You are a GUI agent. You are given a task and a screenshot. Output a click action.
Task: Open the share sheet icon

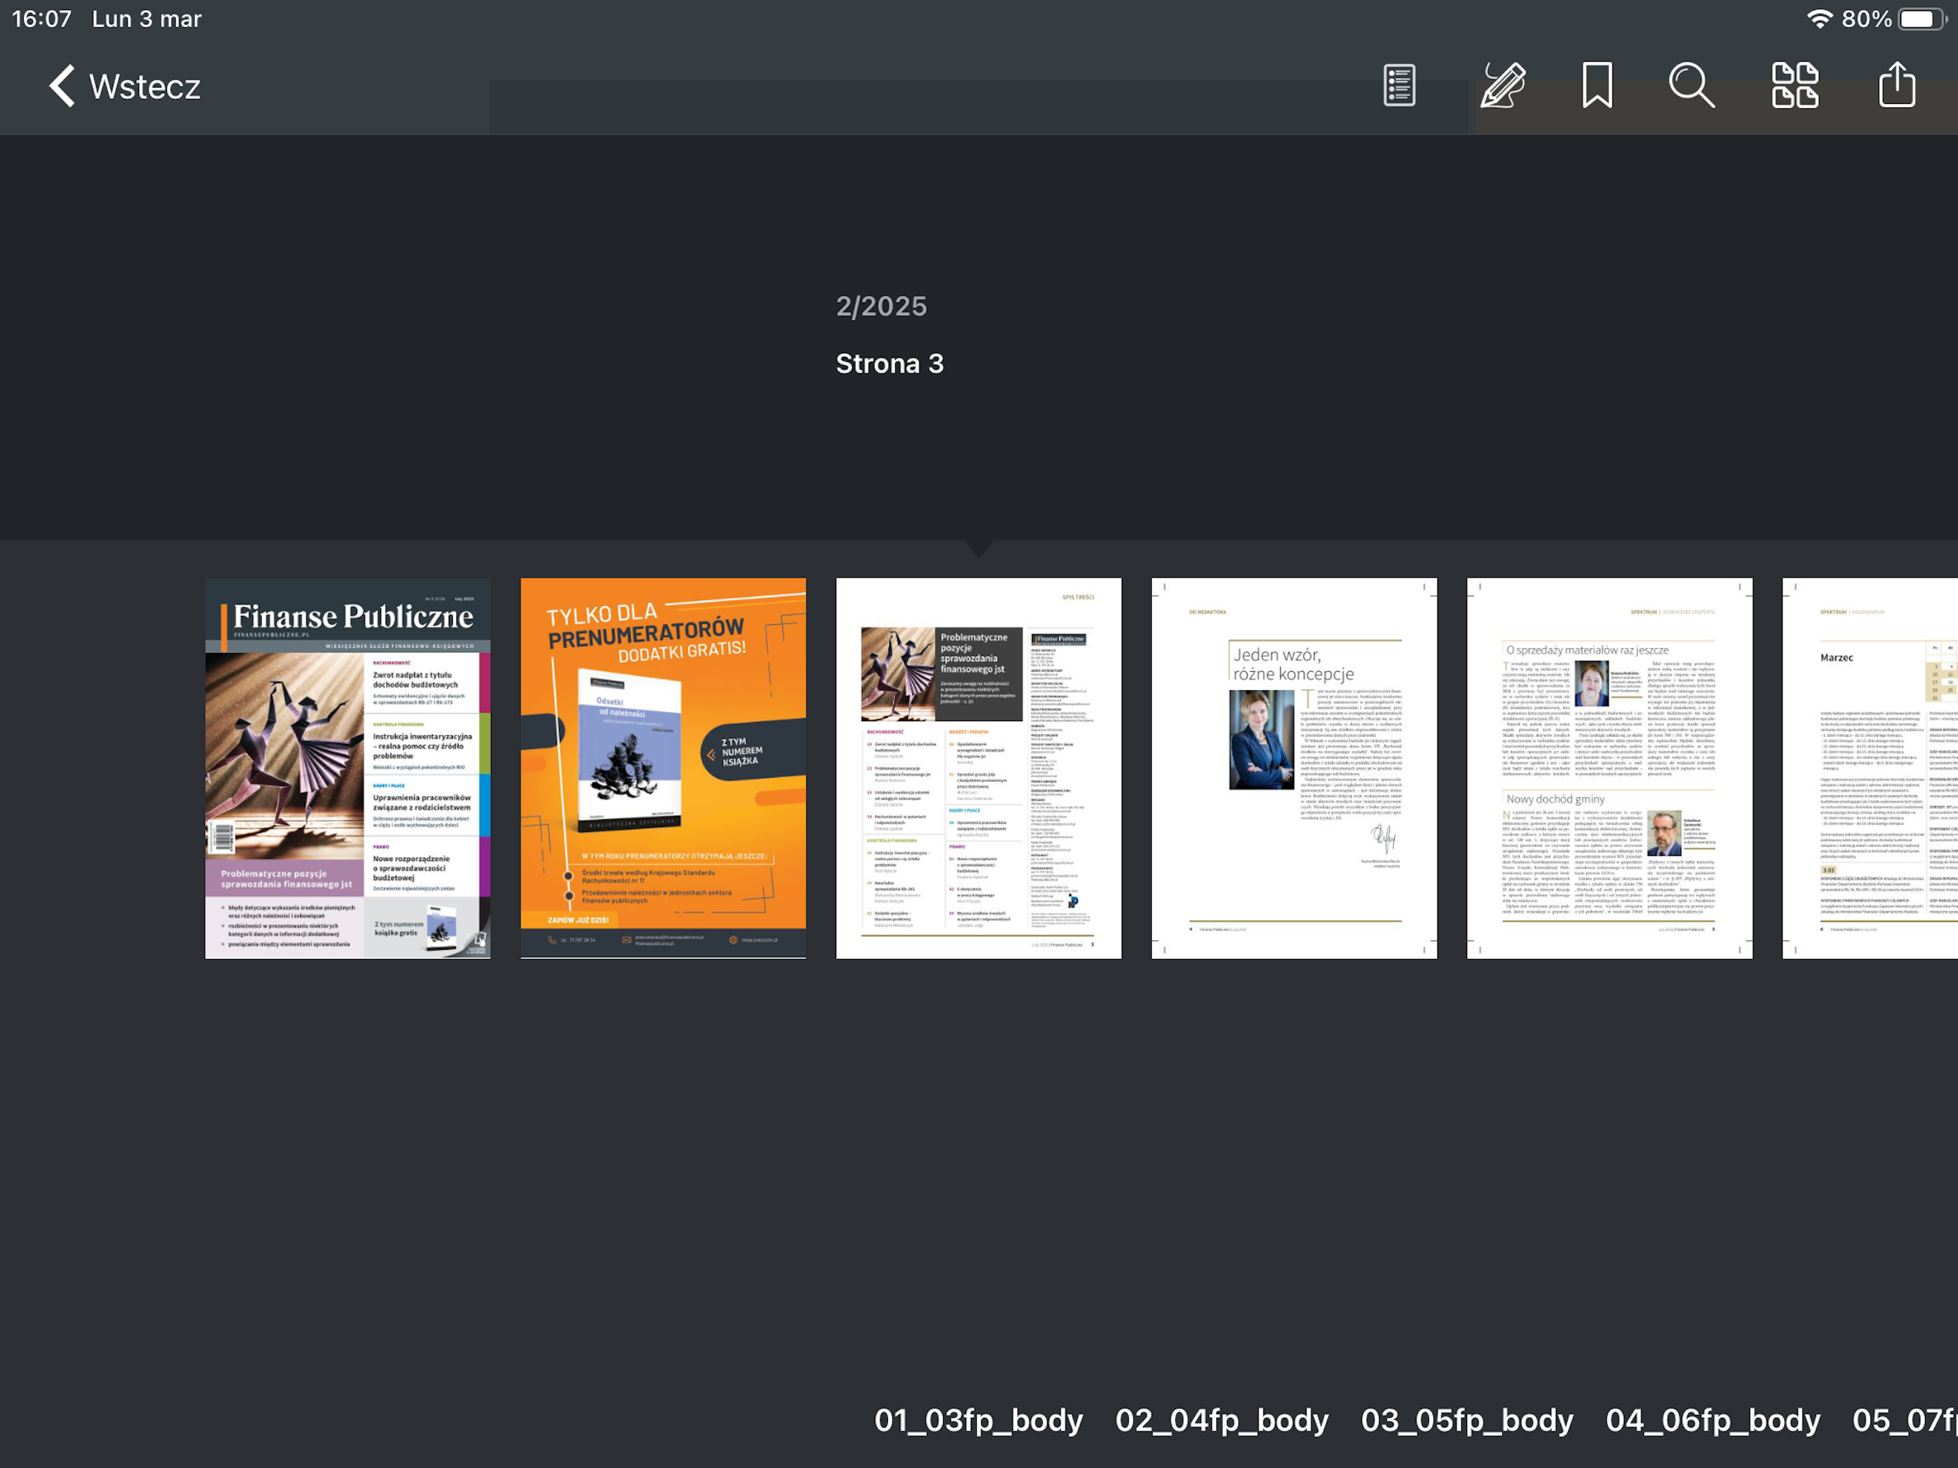[1897, 85]
